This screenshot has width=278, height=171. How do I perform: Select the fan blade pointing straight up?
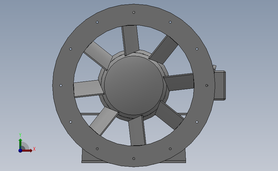pos(130,40)
